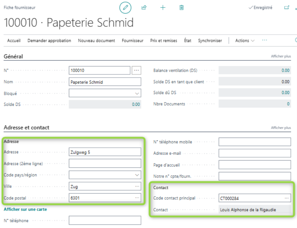The image size is (297, 228).
Task: Open Nbre Documents value 0
Action: (288, 104)
